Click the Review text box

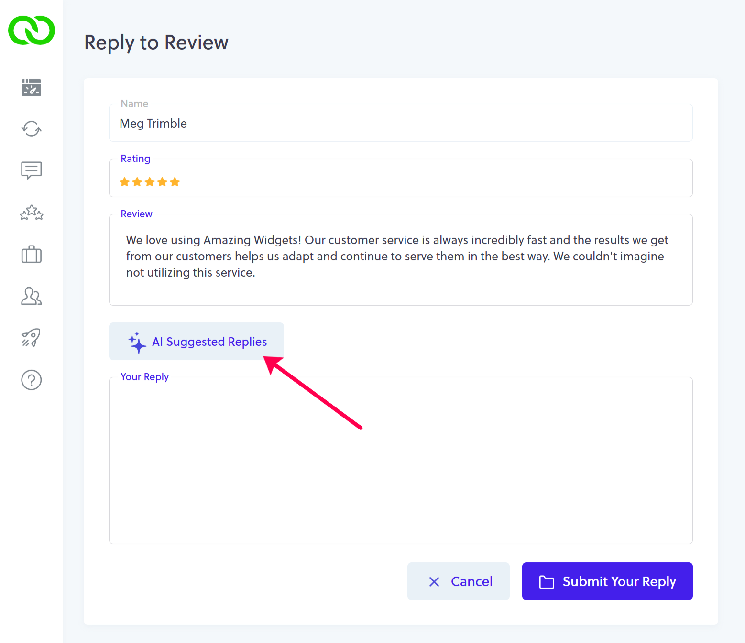coord(401,260)
